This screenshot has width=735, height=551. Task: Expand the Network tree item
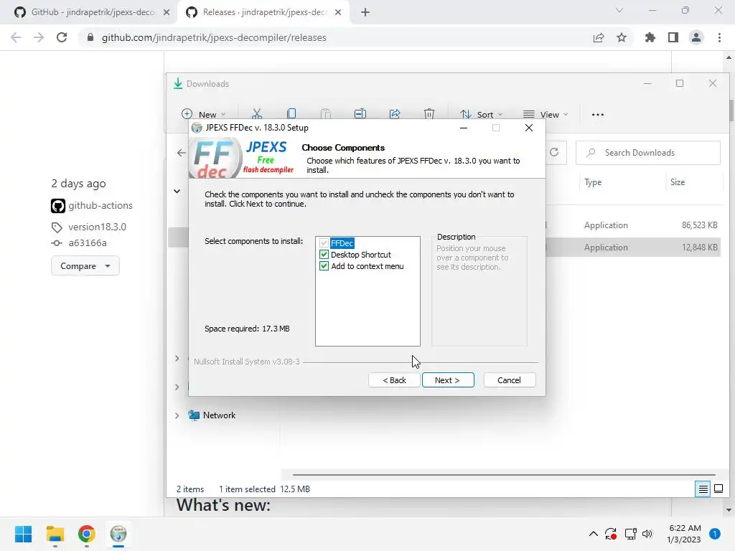(x=177, y=415)
